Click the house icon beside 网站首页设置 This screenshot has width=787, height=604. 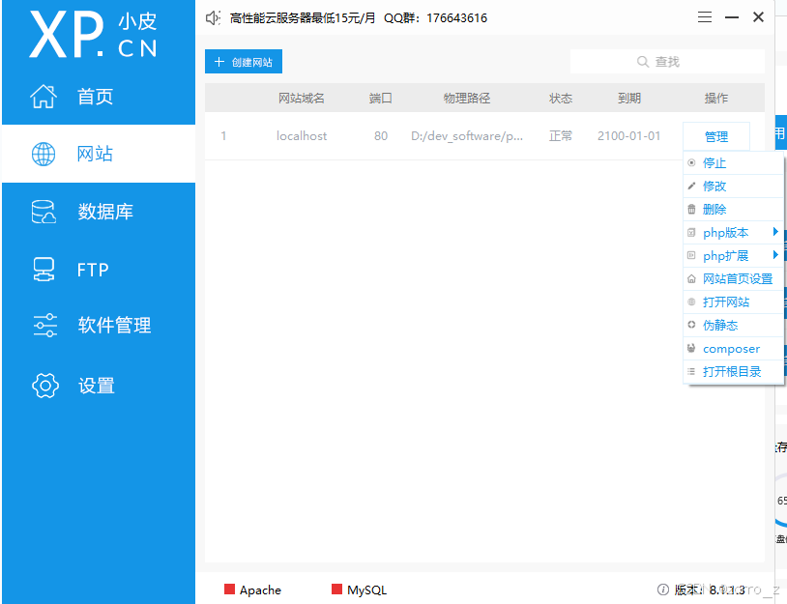pyautogui.click(x=691, y=279)
